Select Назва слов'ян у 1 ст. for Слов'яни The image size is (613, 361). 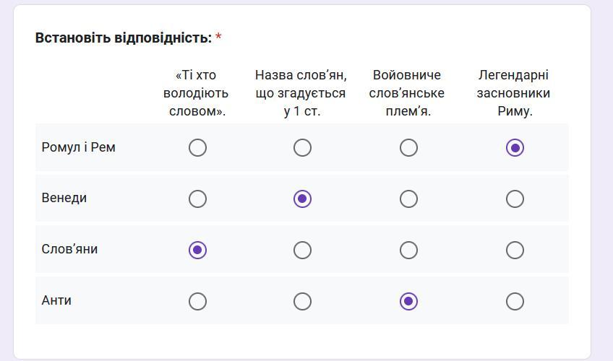(302, 250)
